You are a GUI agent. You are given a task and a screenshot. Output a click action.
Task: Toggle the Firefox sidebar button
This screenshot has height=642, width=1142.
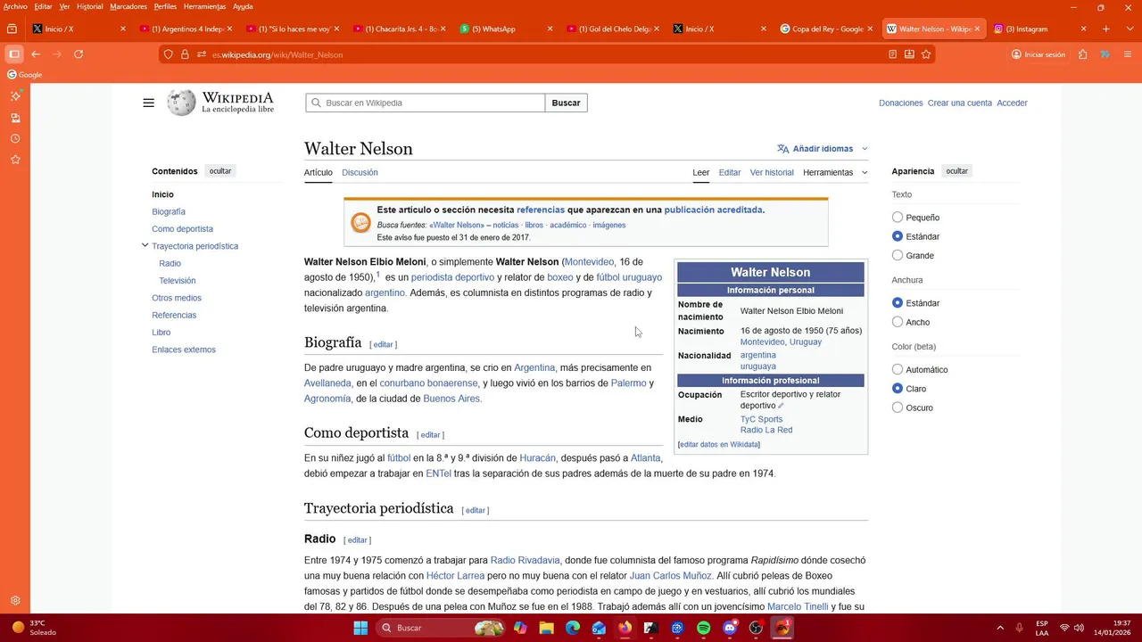coord(13,54)
